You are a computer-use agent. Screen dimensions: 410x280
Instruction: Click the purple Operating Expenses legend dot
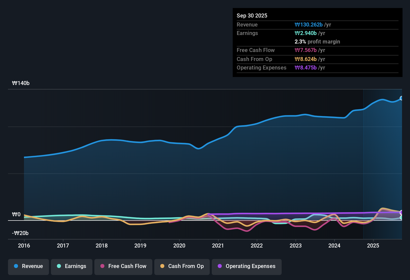tap(220, 266)
